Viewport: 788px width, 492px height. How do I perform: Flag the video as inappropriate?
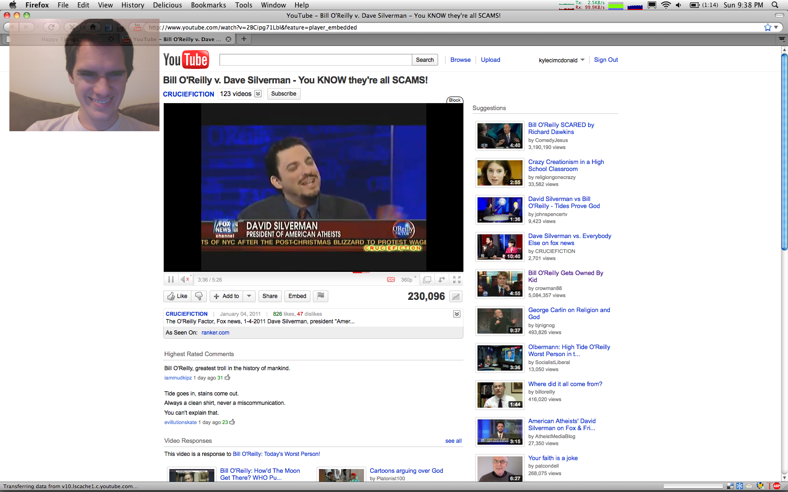[321, 296]
